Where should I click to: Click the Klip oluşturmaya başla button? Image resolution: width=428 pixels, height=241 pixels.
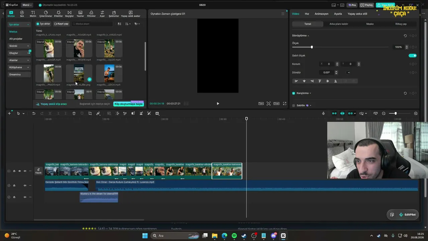pos(129,104)
